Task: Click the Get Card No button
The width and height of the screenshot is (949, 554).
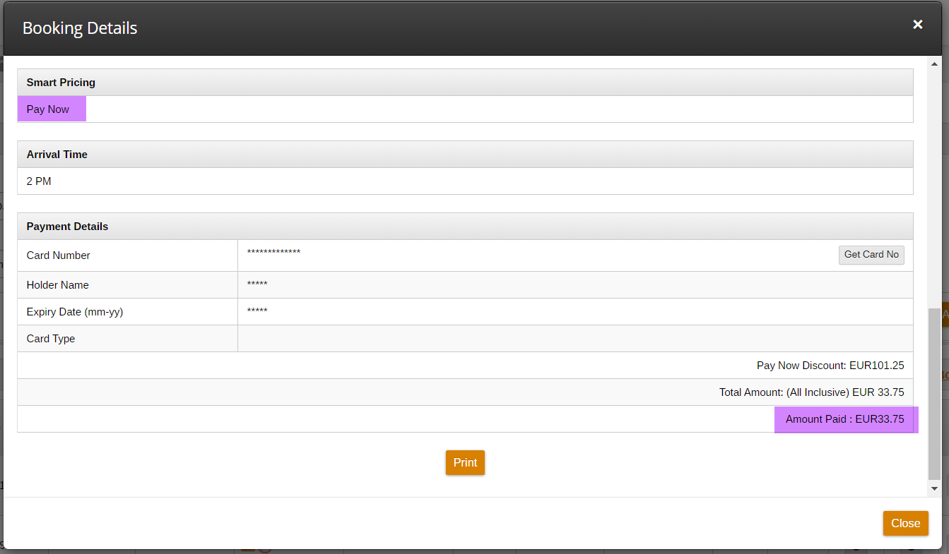Action: [x=871, y=255]
